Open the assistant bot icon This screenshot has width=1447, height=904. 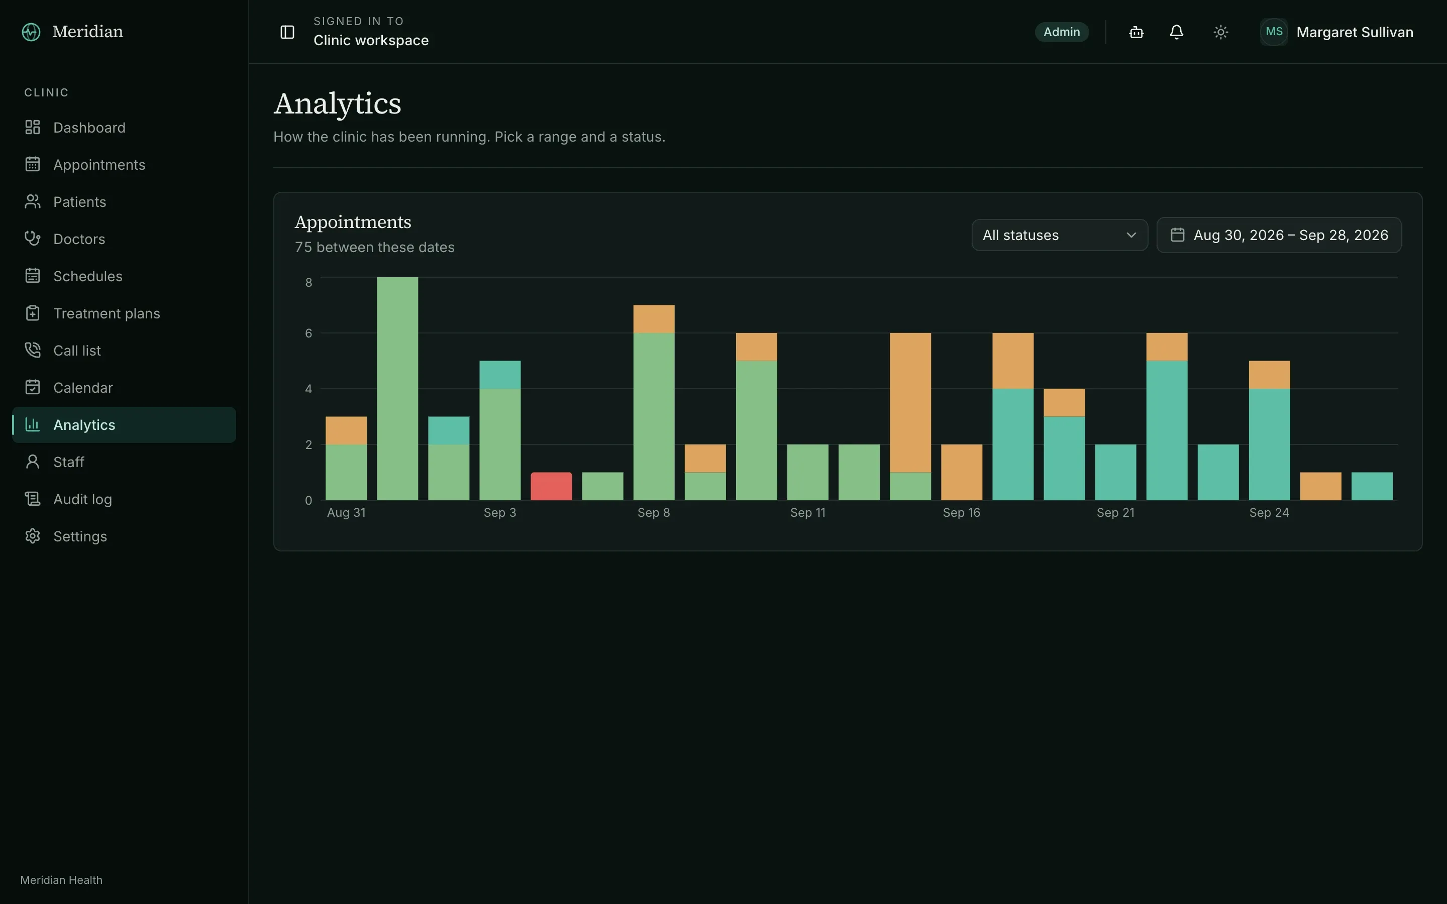point(1136,32)
